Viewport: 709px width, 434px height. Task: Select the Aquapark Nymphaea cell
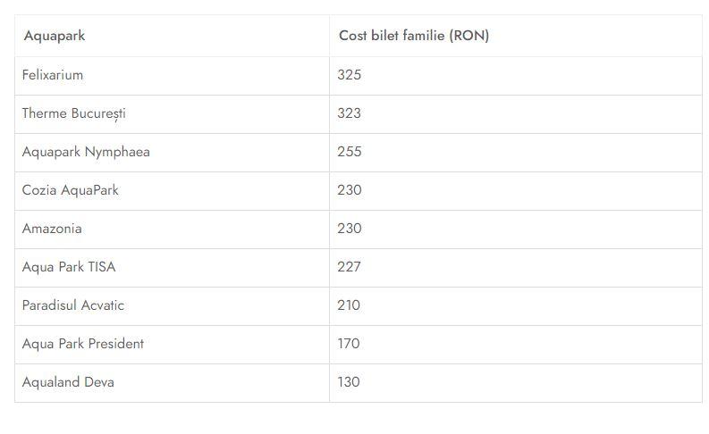pos(86,152)
